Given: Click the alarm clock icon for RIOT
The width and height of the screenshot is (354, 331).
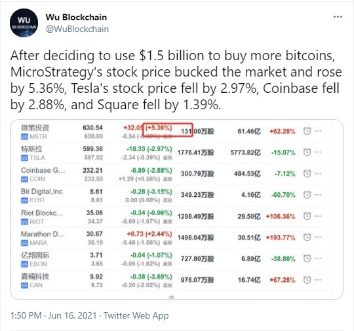Looking at the screenshot, I should coord(307,216).
